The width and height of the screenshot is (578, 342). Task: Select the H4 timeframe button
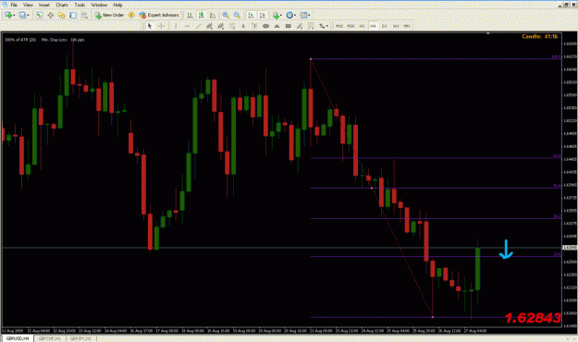[373, 26]
